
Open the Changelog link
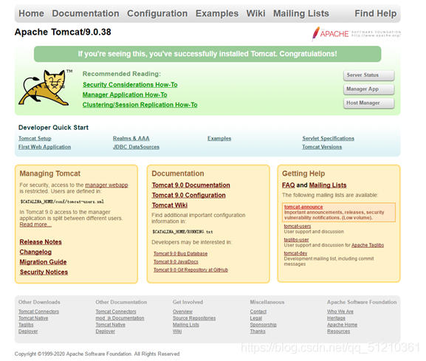point(35,252)
